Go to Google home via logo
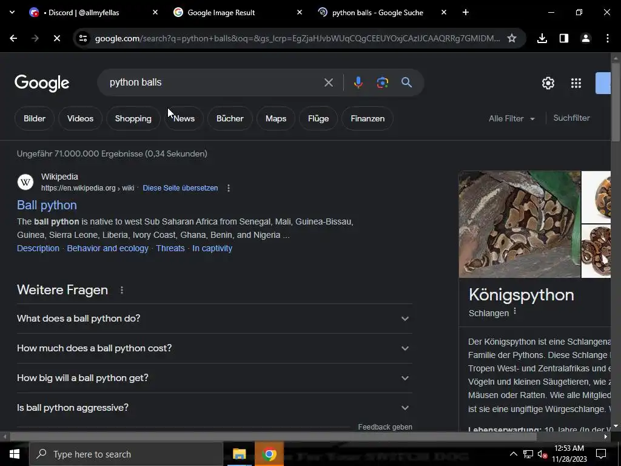The width and height of the screenshot is (621, 466). [42, 83]
